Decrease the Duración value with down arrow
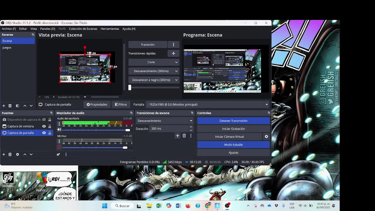Image resolution: width=375 pixels, height=211 pixels. 191,130
